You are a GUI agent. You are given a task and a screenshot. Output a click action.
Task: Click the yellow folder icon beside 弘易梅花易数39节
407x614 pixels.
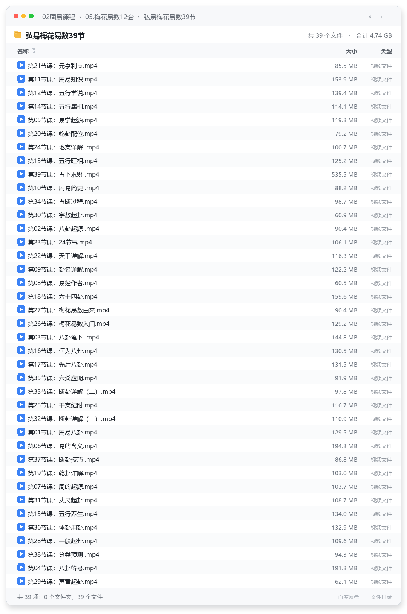[18, 35]
